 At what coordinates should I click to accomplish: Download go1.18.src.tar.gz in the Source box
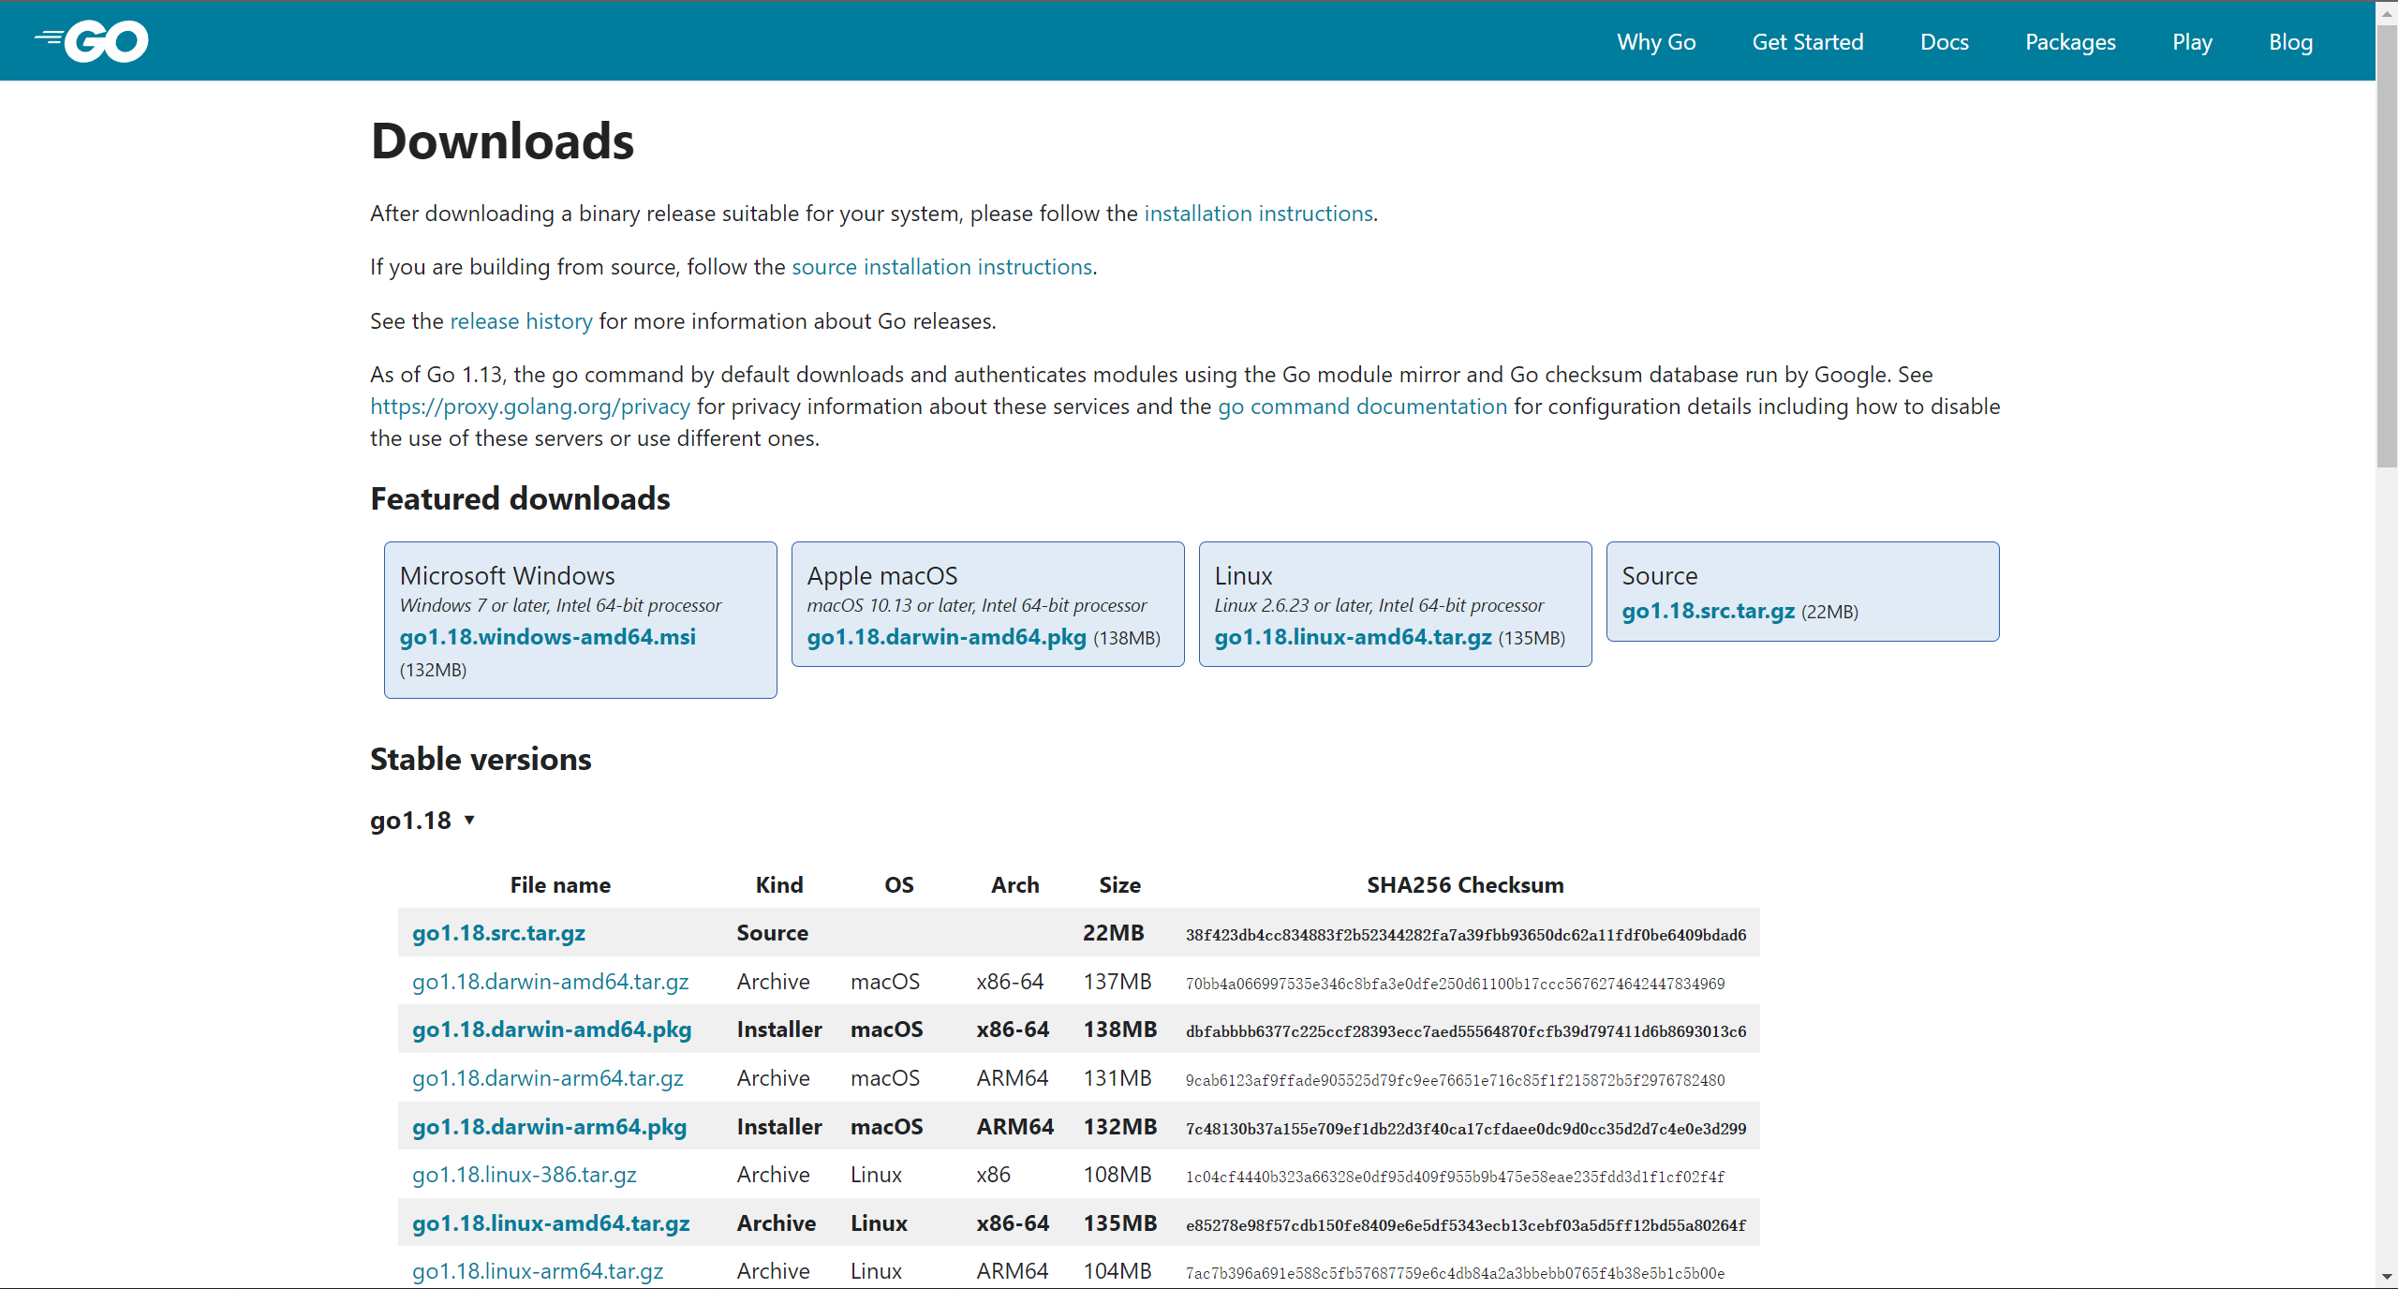coord(1708,611)
